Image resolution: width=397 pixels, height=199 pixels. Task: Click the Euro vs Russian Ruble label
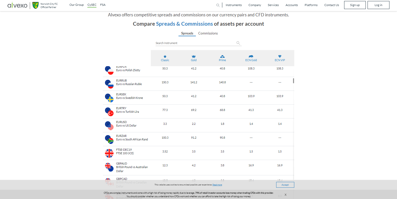129,84
